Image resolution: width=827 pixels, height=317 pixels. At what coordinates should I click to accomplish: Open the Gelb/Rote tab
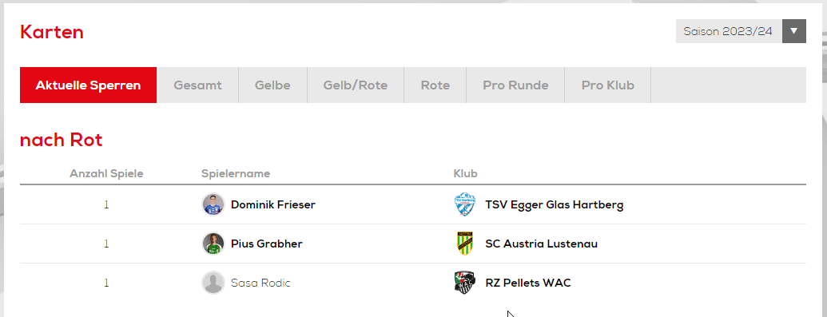[x=356, y=85]
